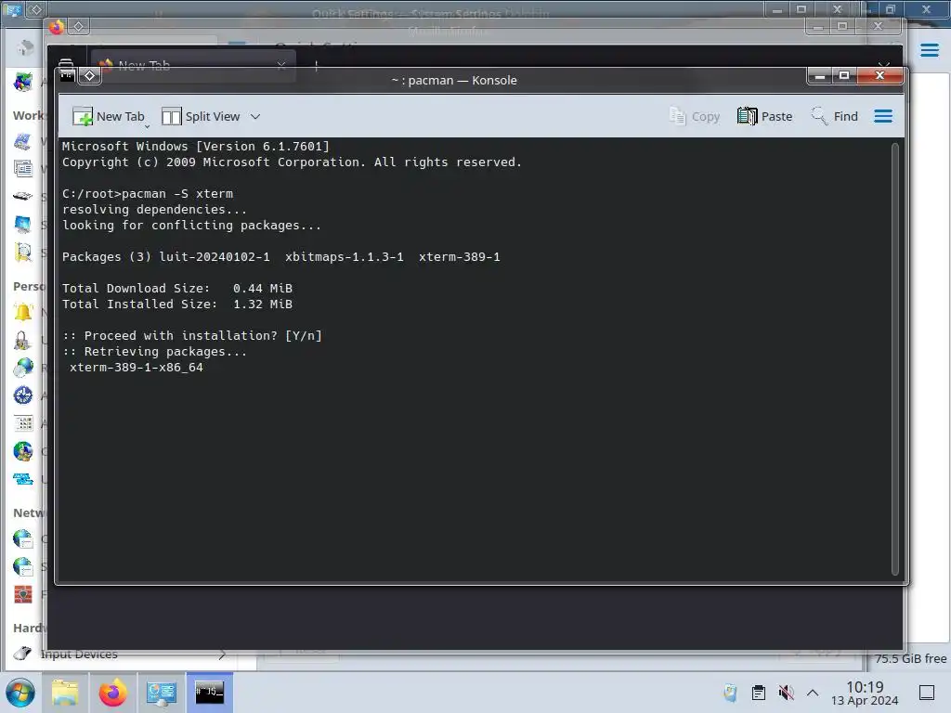Screen dimensions: 951x713
Task: Click the '75.5 GiB free' status text
Action: pos(911,658)
